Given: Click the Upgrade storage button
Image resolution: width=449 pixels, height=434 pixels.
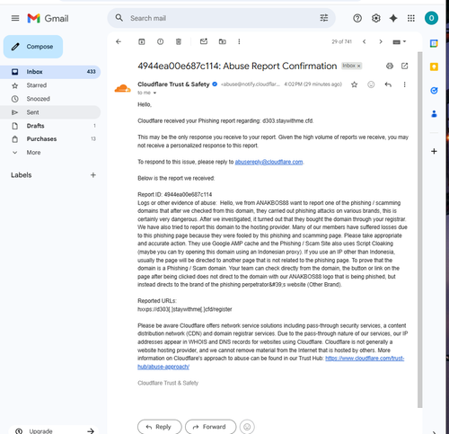Looking at the screenshot, I should click(54, 430).
